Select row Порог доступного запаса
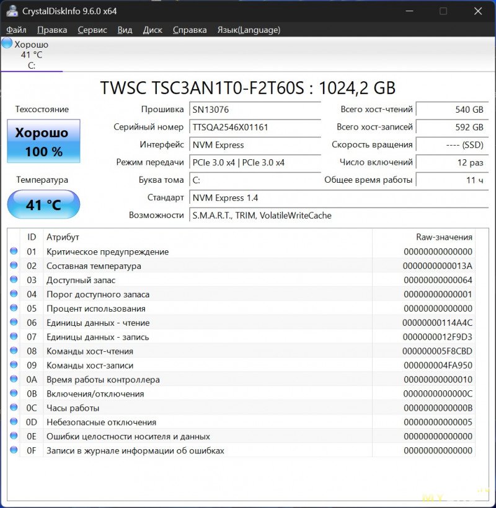This screenshot has height=508, width=496. point(241,294)
